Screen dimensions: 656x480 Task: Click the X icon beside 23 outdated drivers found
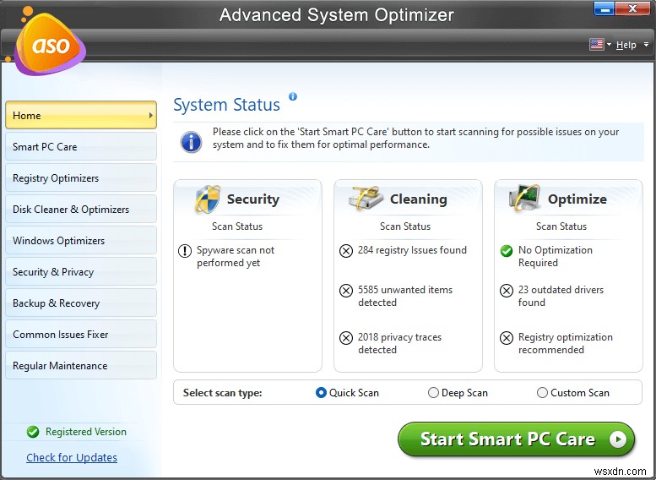[507, 290]
